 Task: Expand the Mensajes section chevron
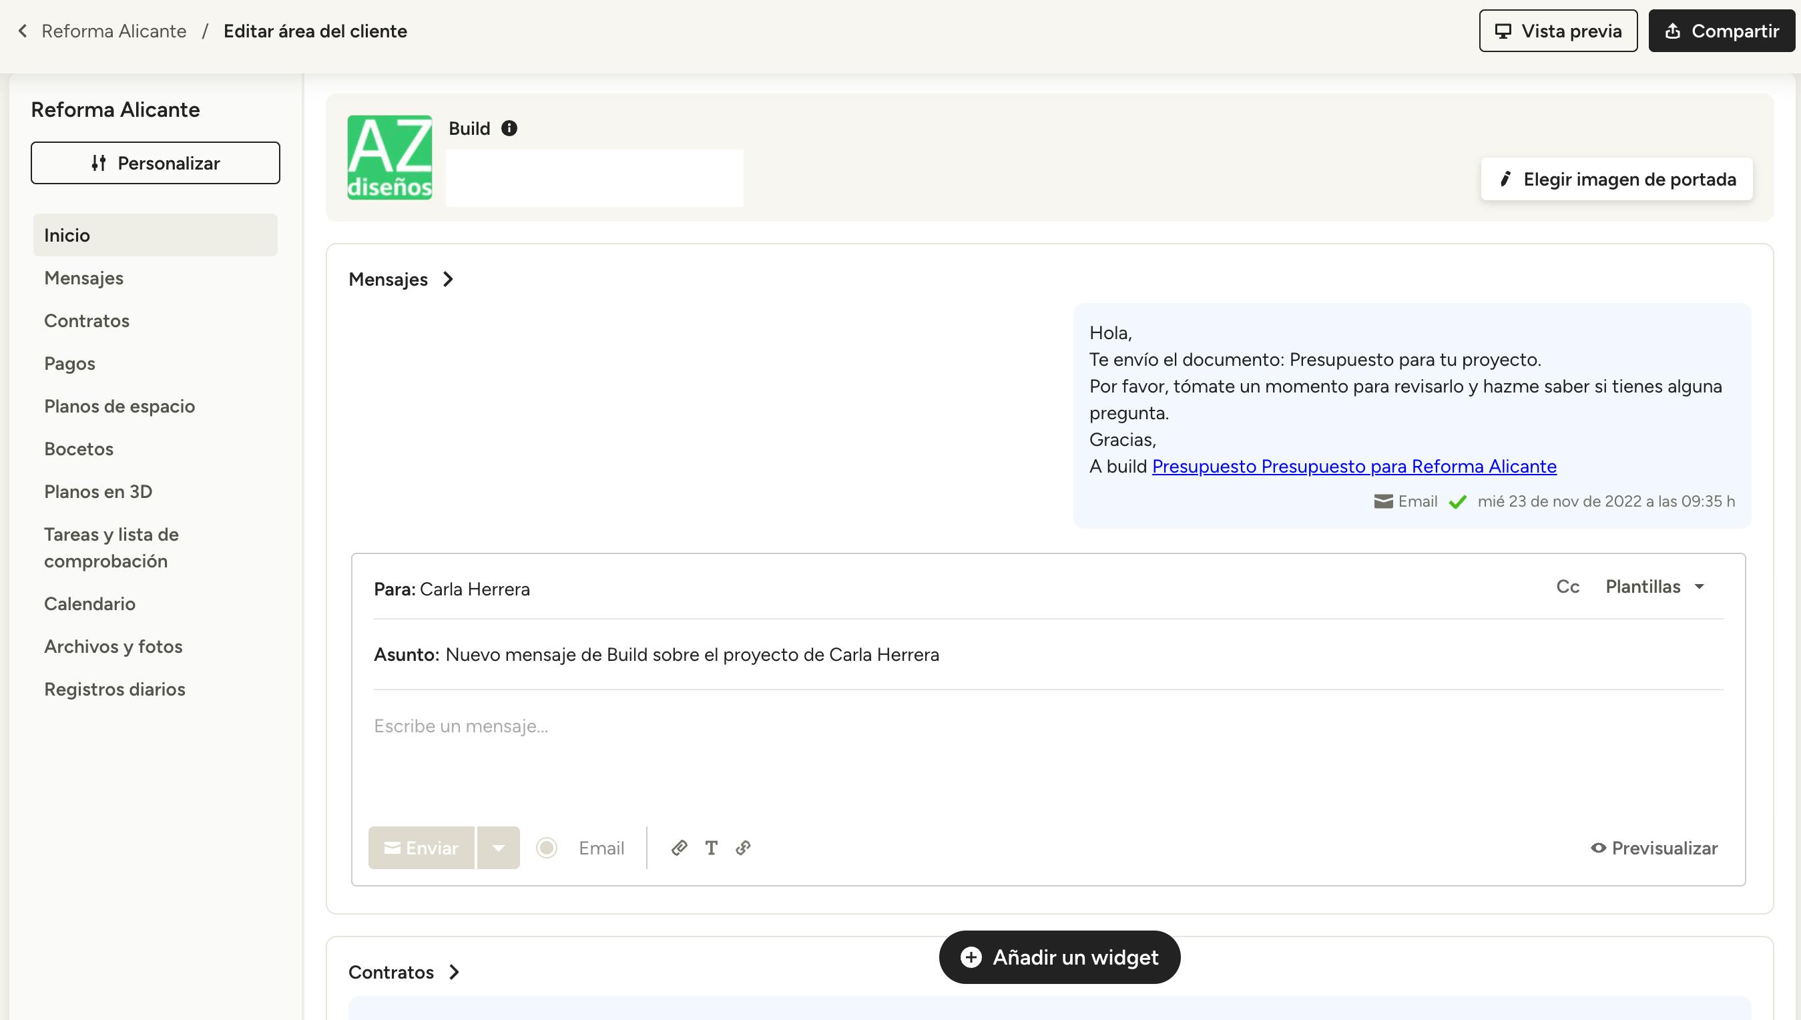pyautogui.click(x=449, y=280)
